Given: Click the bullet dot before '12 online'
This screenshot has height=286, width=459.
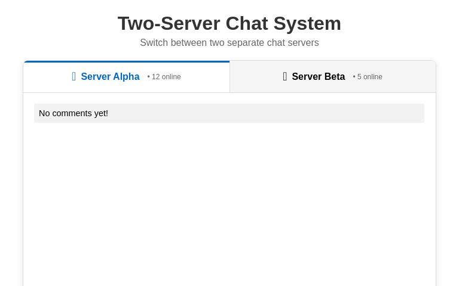Looking at the screenshot, I should (x=149, y=77).
